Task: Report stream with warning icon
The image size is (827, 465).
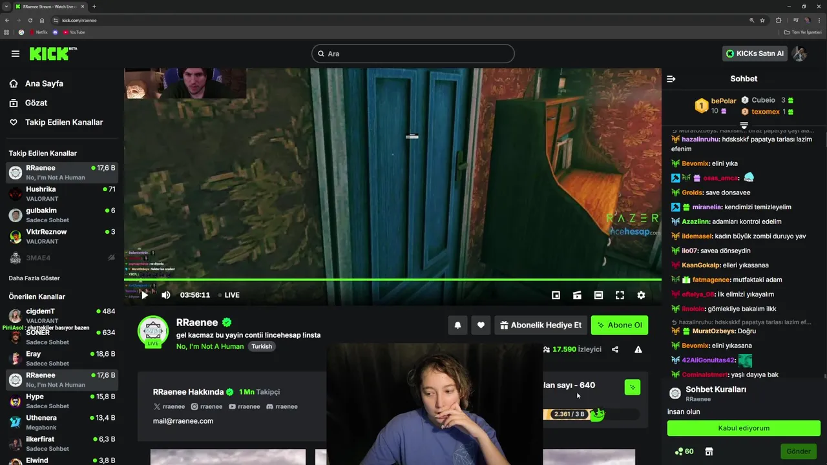Action: 638,349
